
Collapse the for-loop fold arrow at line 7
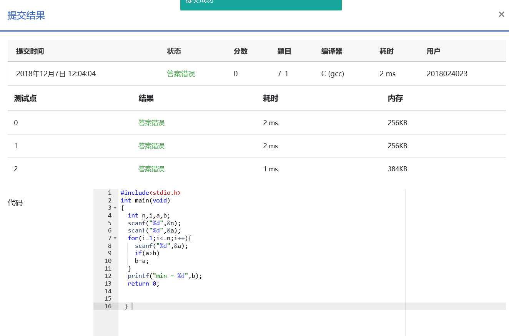[115, 238]
